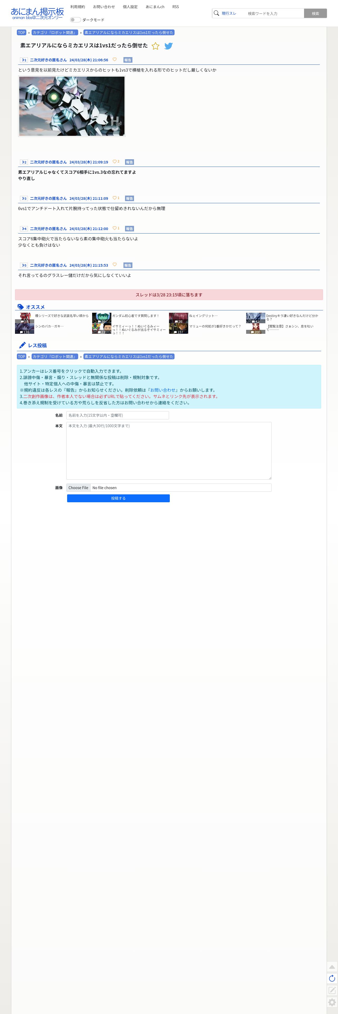Like post 3 with heart icon
338x1014 pixels.
115,198
